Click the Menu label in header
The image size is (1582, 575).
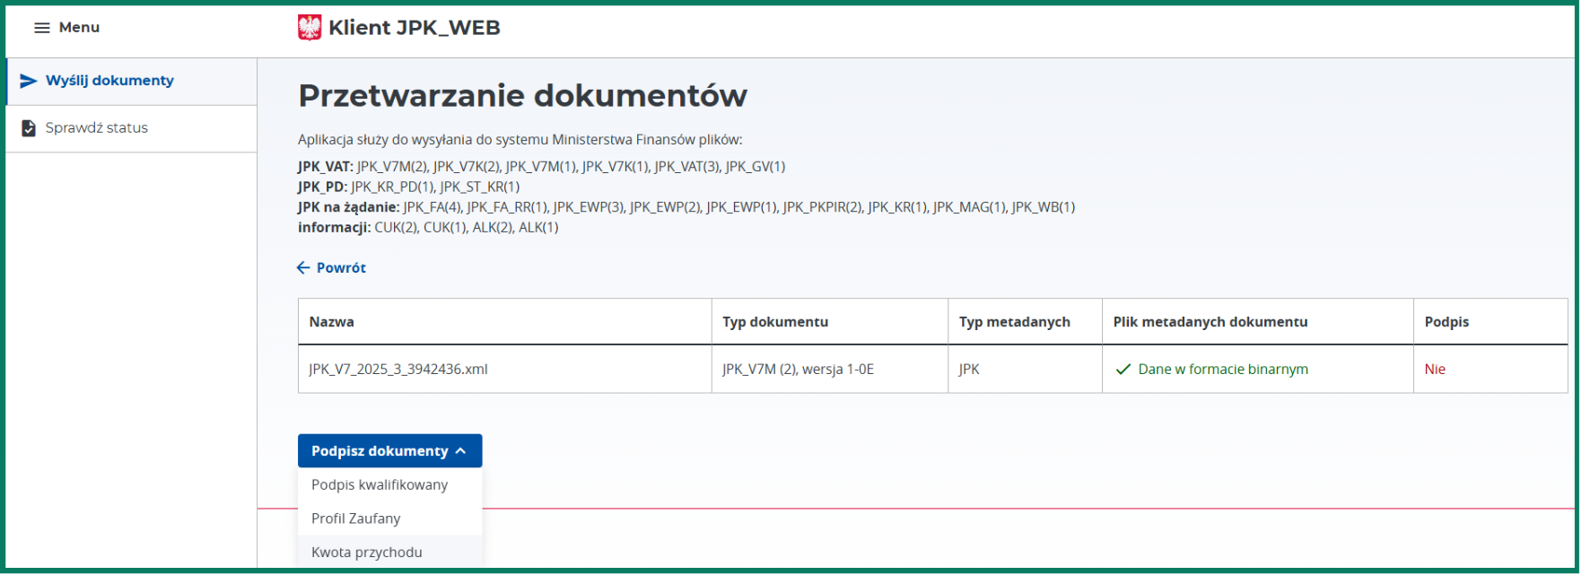tap(79, 28)
